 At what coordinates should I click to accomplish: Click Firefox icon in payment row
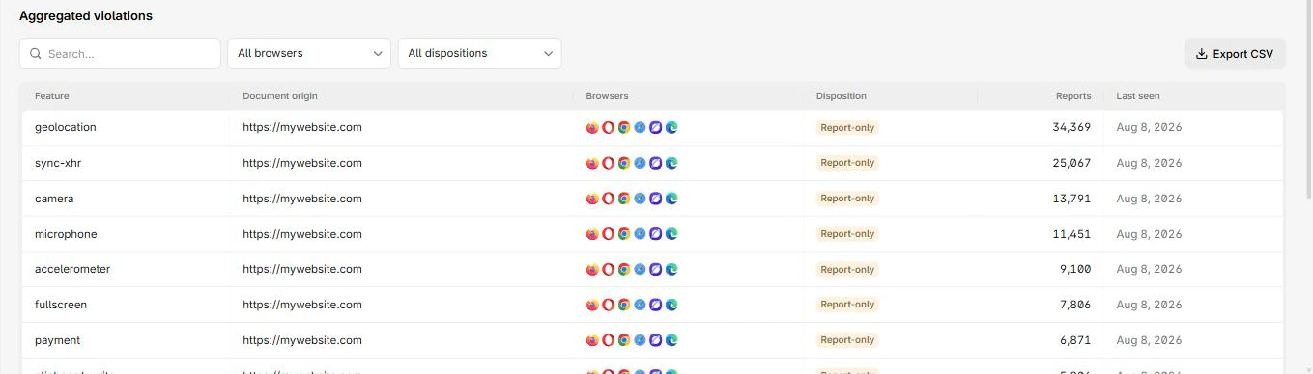592,340
